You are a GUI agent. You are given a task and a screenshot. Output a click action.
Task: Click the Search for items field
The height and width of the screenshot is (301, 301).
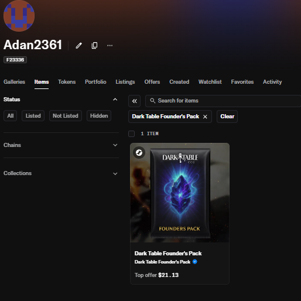click(x=223, y=101)
